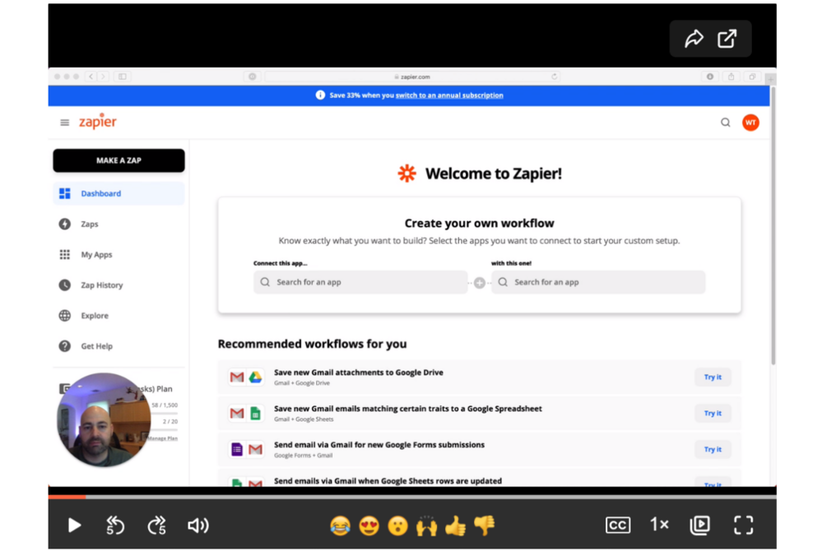Open a new browser tab
This screenshot has width=827, height=551.
pyautogui.click(x=770, y=80)
